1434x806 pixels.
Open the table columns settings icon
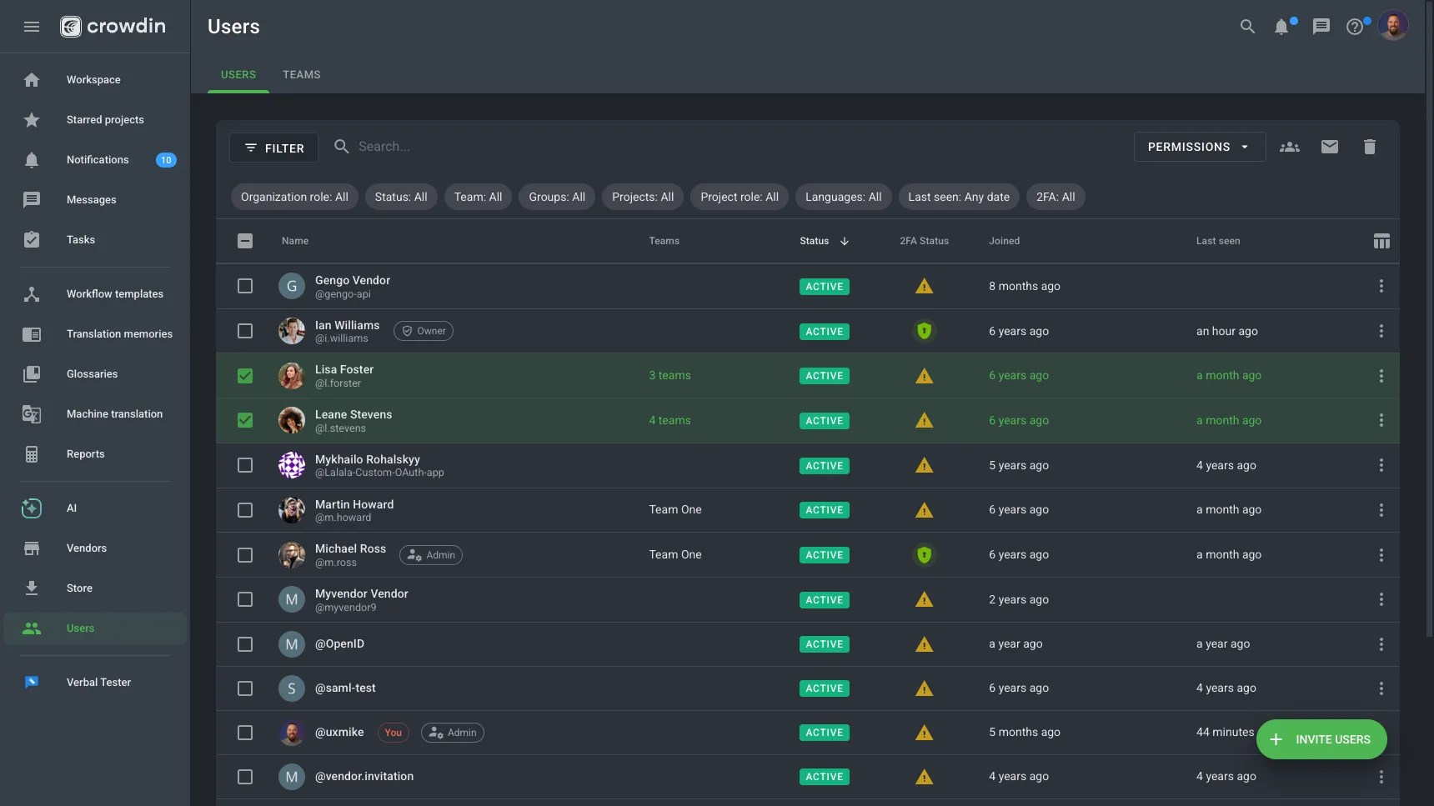point(1381,241)
